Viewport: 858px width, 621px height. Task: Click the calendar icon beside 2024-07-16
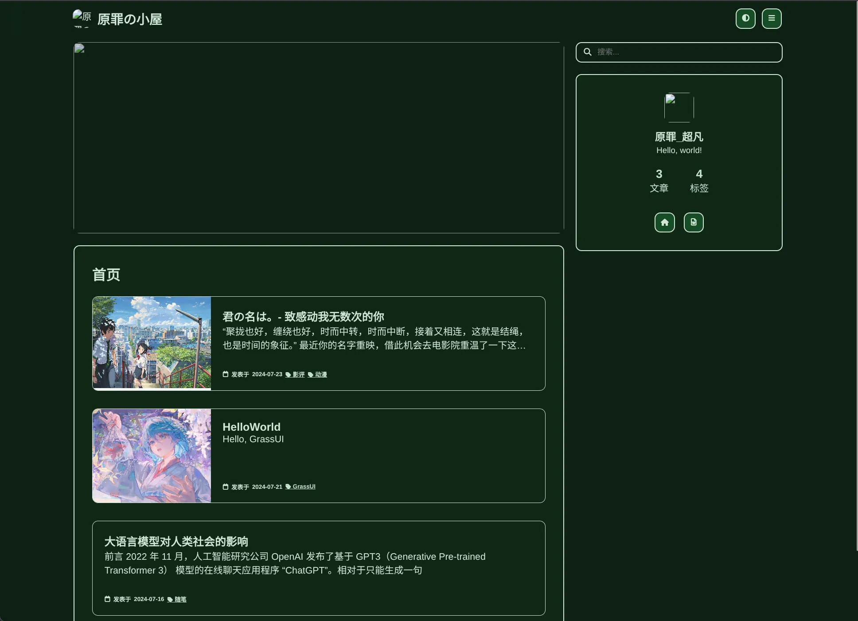pos(107,599)
